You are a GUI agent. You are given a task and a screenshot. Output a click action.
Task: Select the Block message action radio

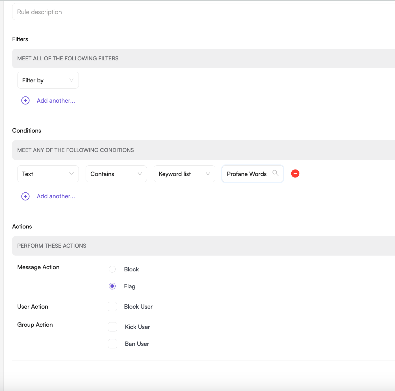click(112, 269)
